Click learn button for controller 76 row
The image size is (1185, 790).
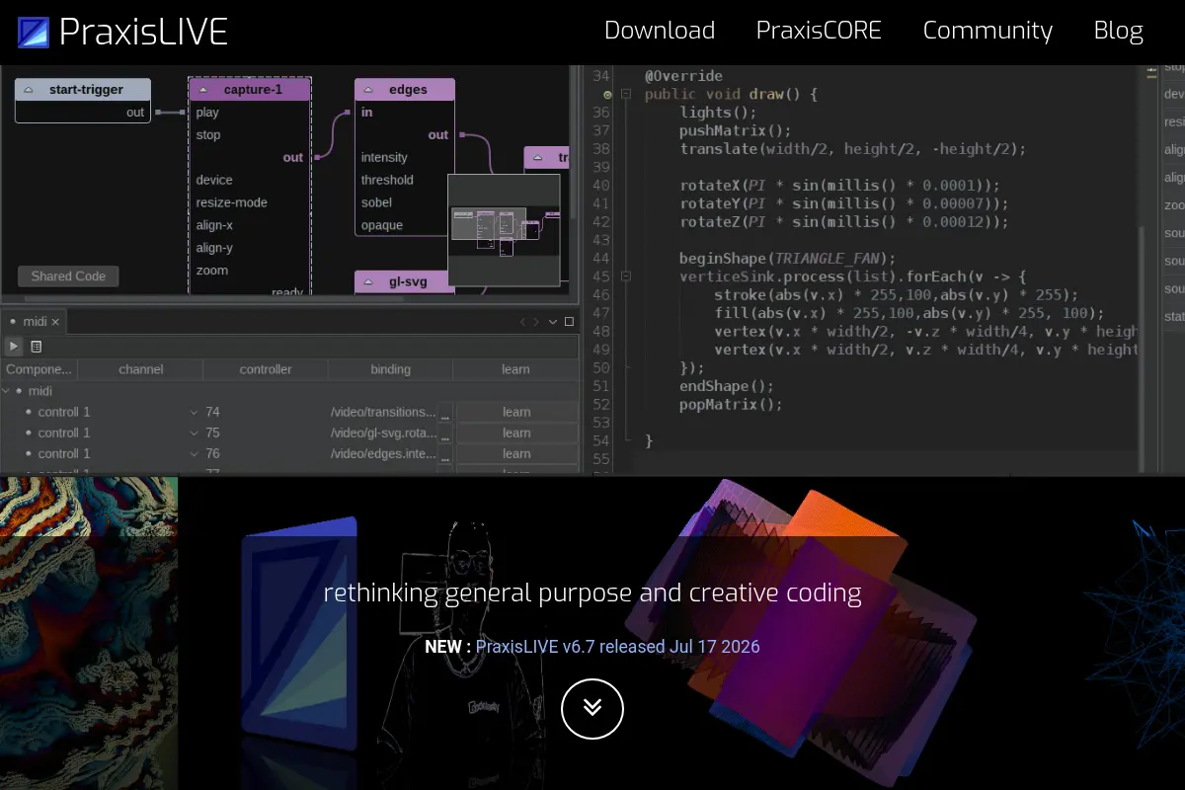coord(516,454)
